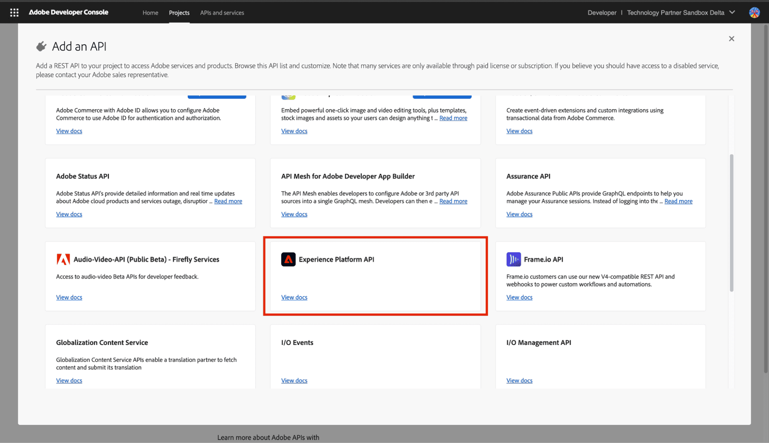The image size is (769, 443).
Task: Click the Audio-Video-API Firefly Services icon
Action: (x=63, y=259)
